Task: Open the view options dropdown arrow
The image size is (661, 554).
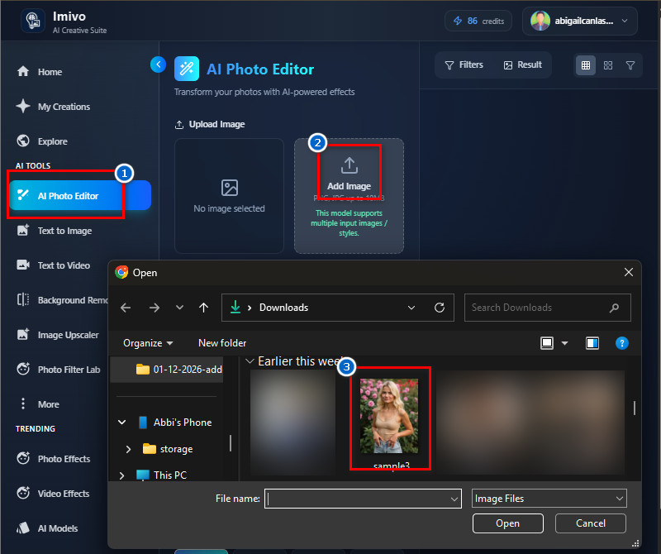Action: coord(564,343)
